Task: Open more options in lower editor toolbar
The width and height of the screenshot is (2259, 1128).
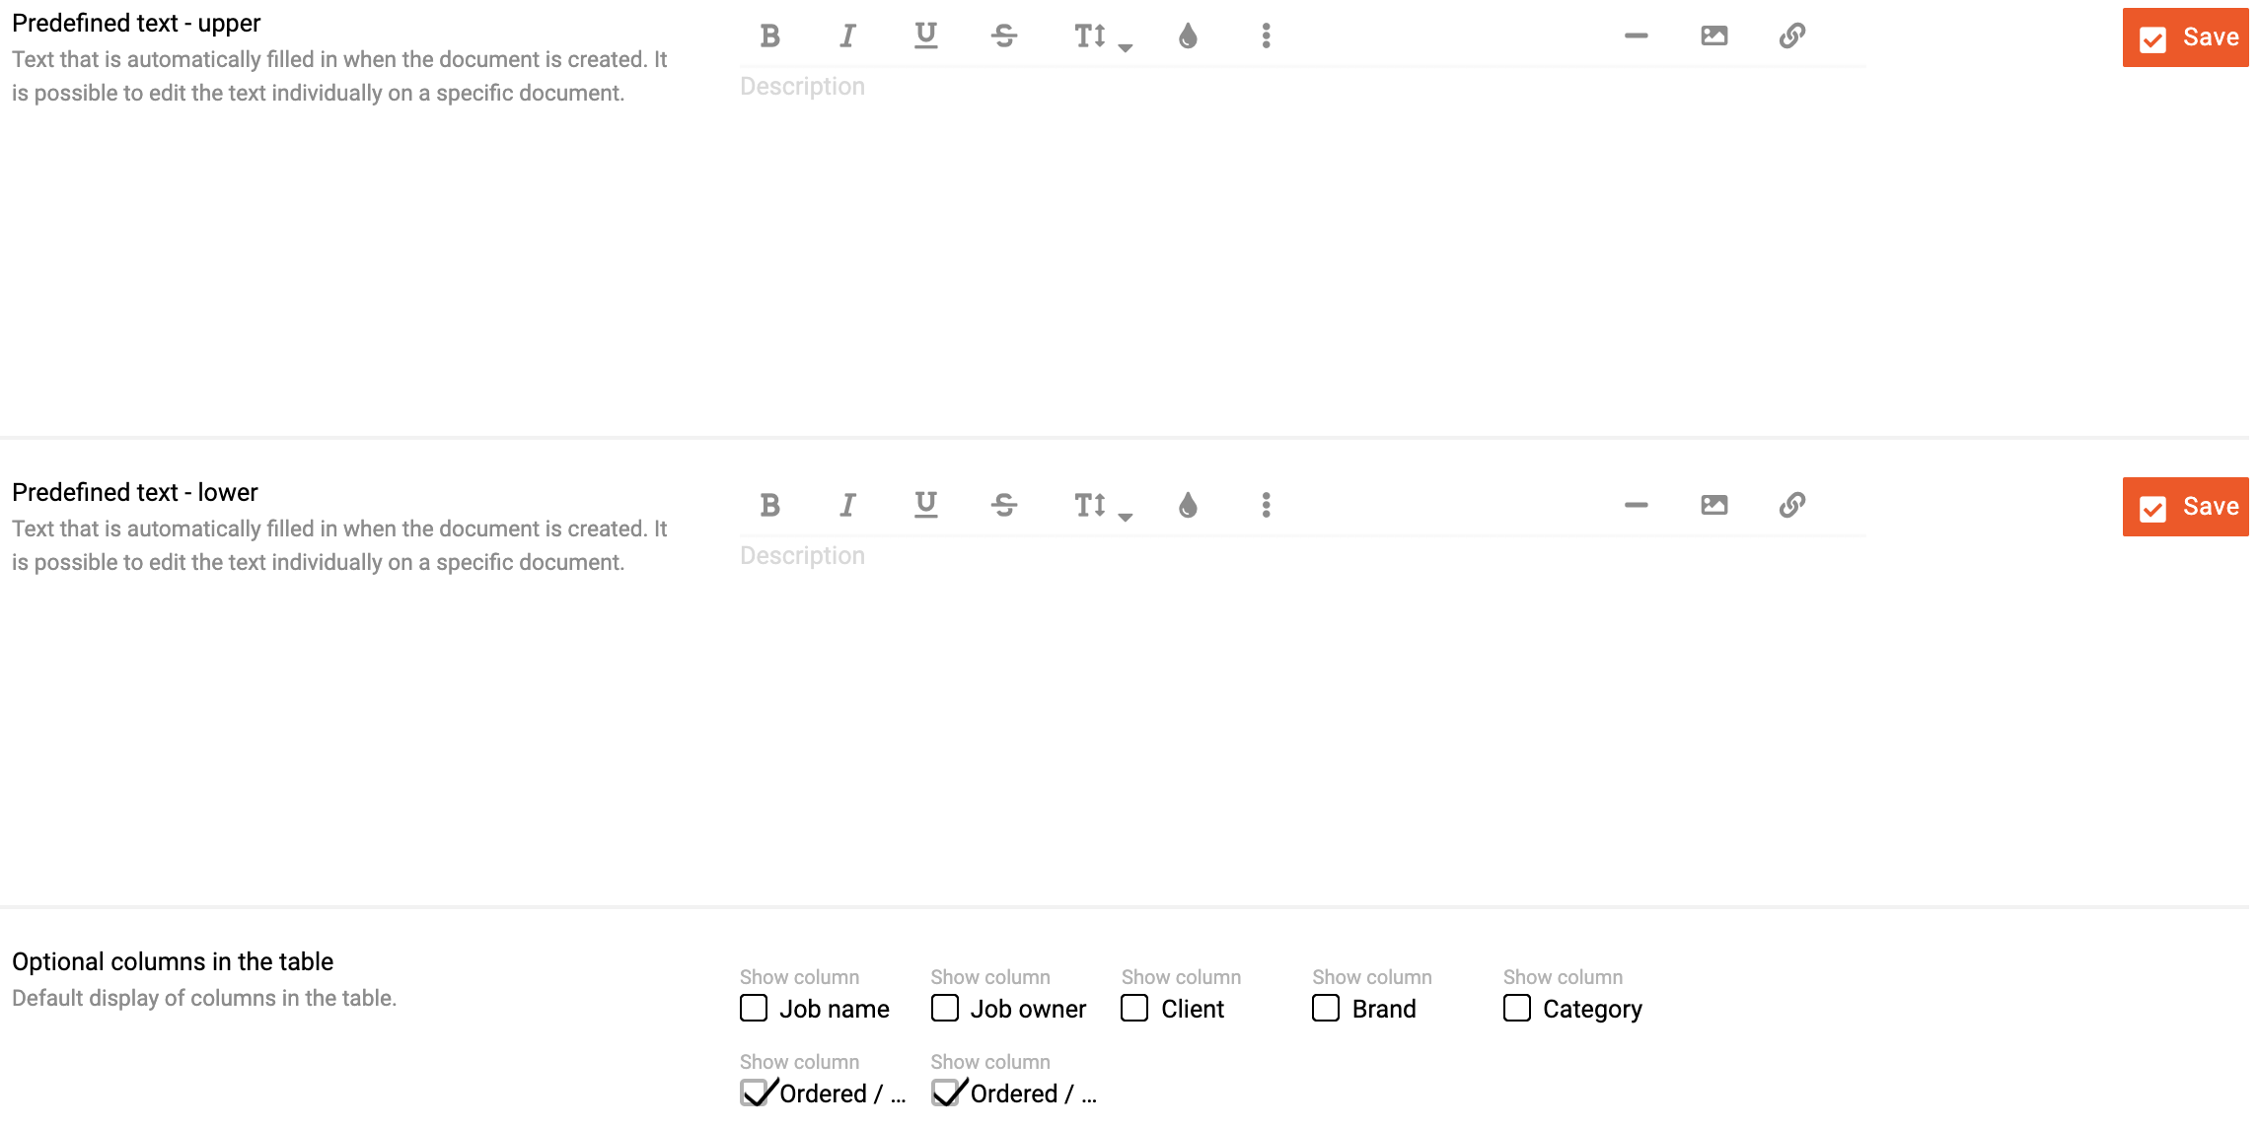Action: point(1266,506)
